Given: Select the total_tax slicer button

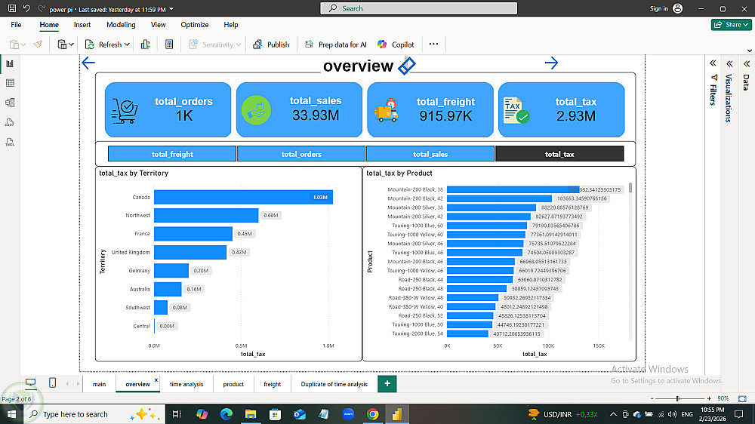Looking at the screenshot, I should (559, 154).
